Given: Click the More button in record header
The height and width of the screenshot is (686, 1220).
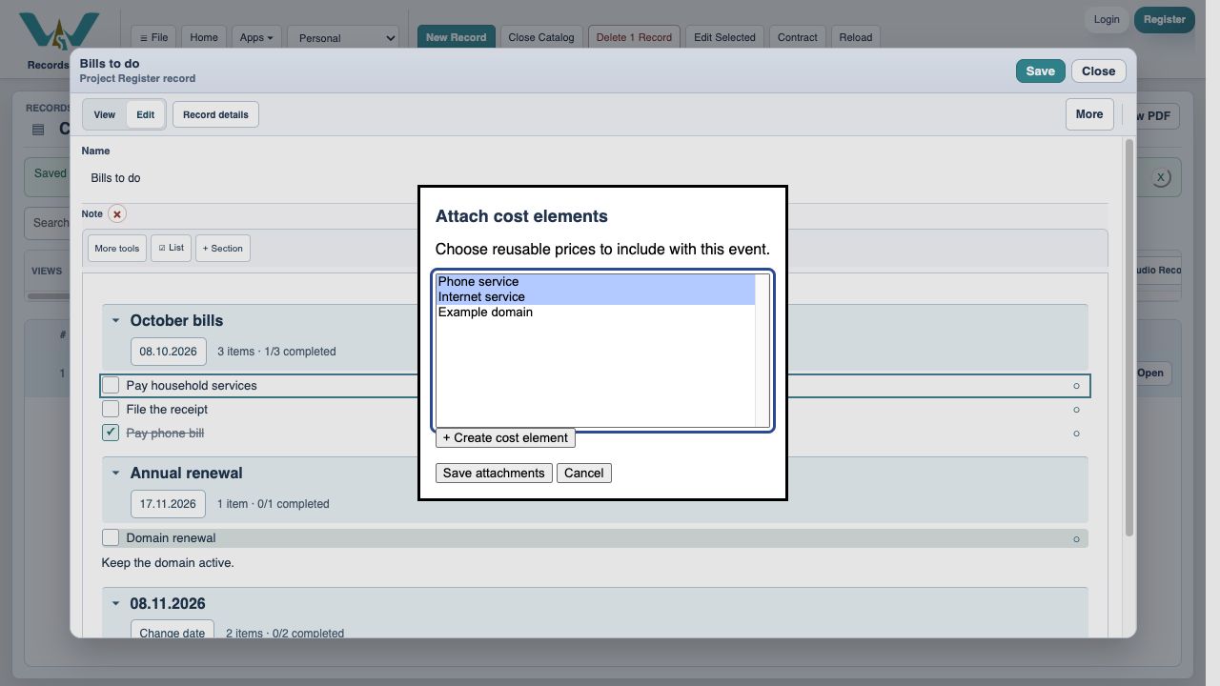Looking at the screenshot, I should tap(1089, 114).
